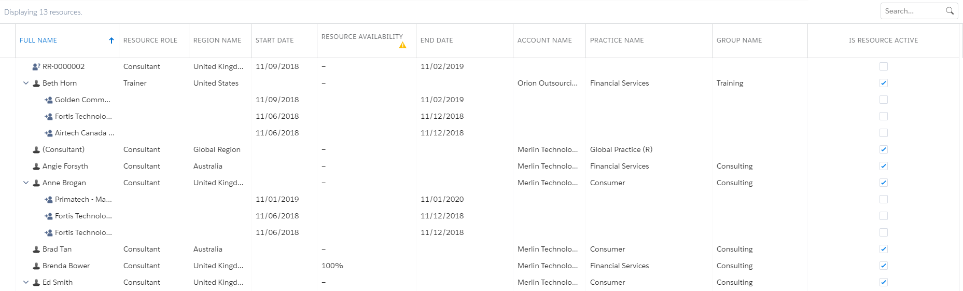Uncheck Is Resource Active for Angie Forsyth
The image size is (963, 291).
pos(883,166)
